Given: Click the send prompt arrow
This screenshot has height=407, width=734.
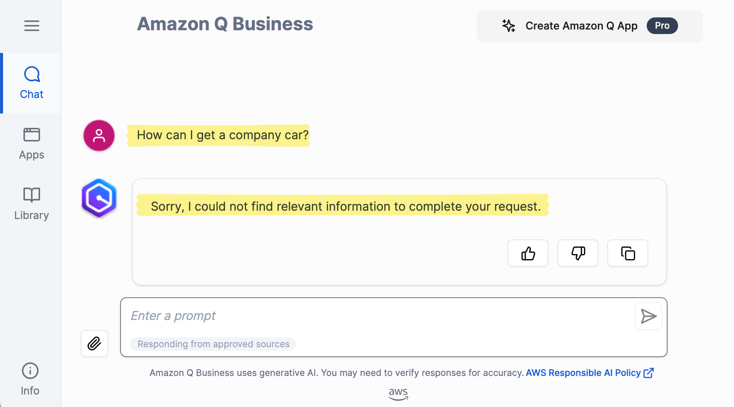Looking at the screenshot, I should tap(649, 316).
